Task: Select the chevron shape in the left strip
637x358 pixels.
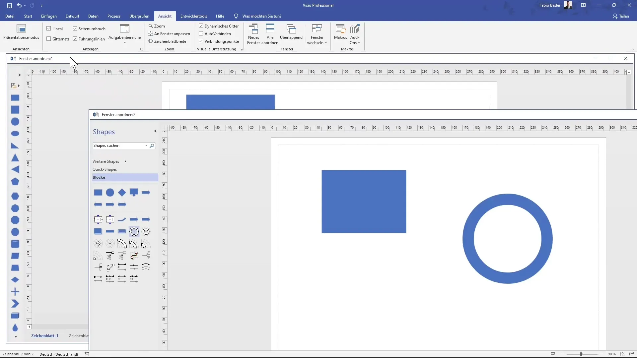Action: (15, 304)
